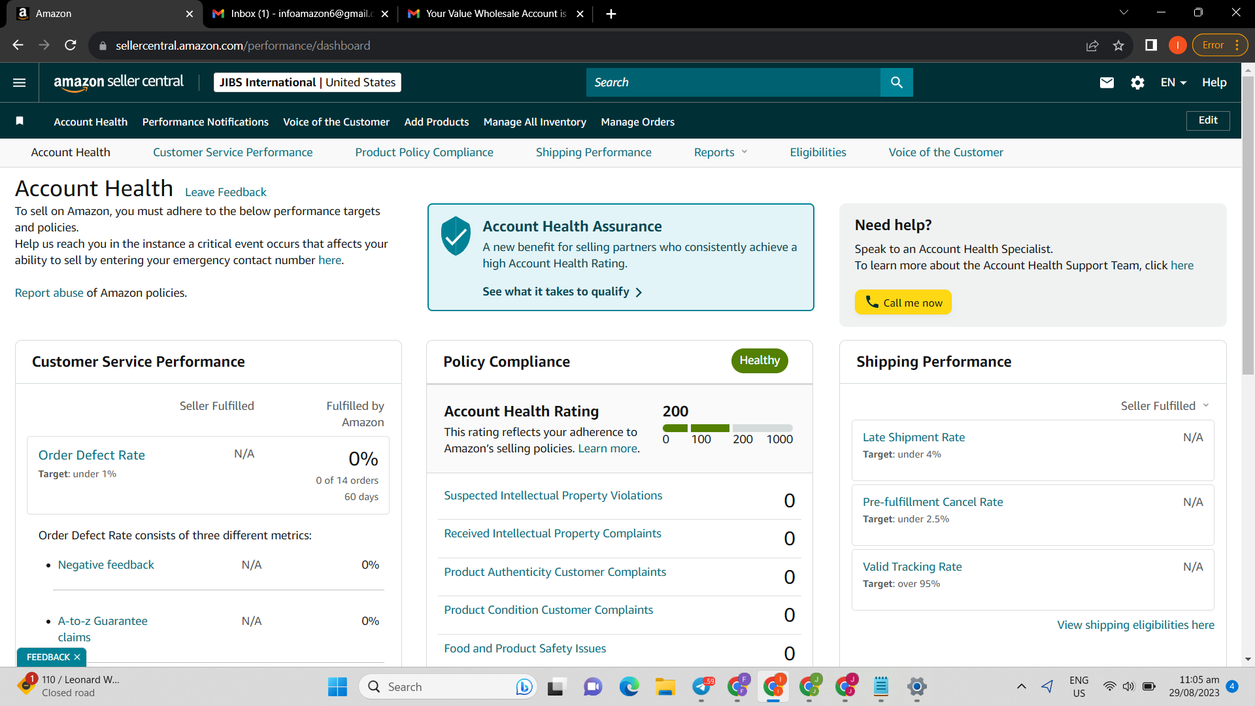
Task: Open a new browser tab
Action: 611,14
